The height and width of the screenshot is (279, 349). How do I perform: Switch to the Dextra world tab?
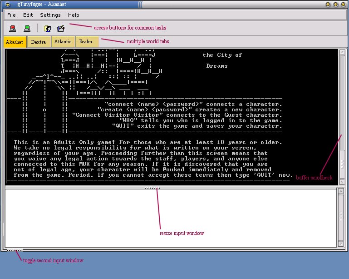click(39, 42)
